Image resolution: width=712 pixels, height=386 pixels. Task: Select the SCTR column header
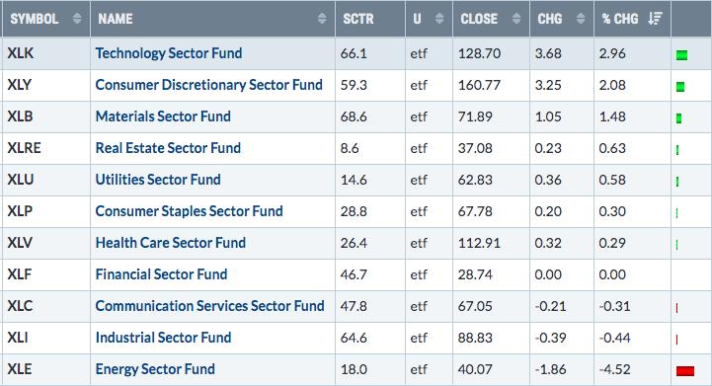(358, 19)
